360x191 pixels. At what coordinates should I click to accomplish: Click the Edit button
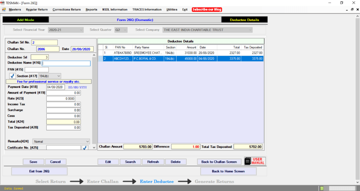tap(108, 162)
